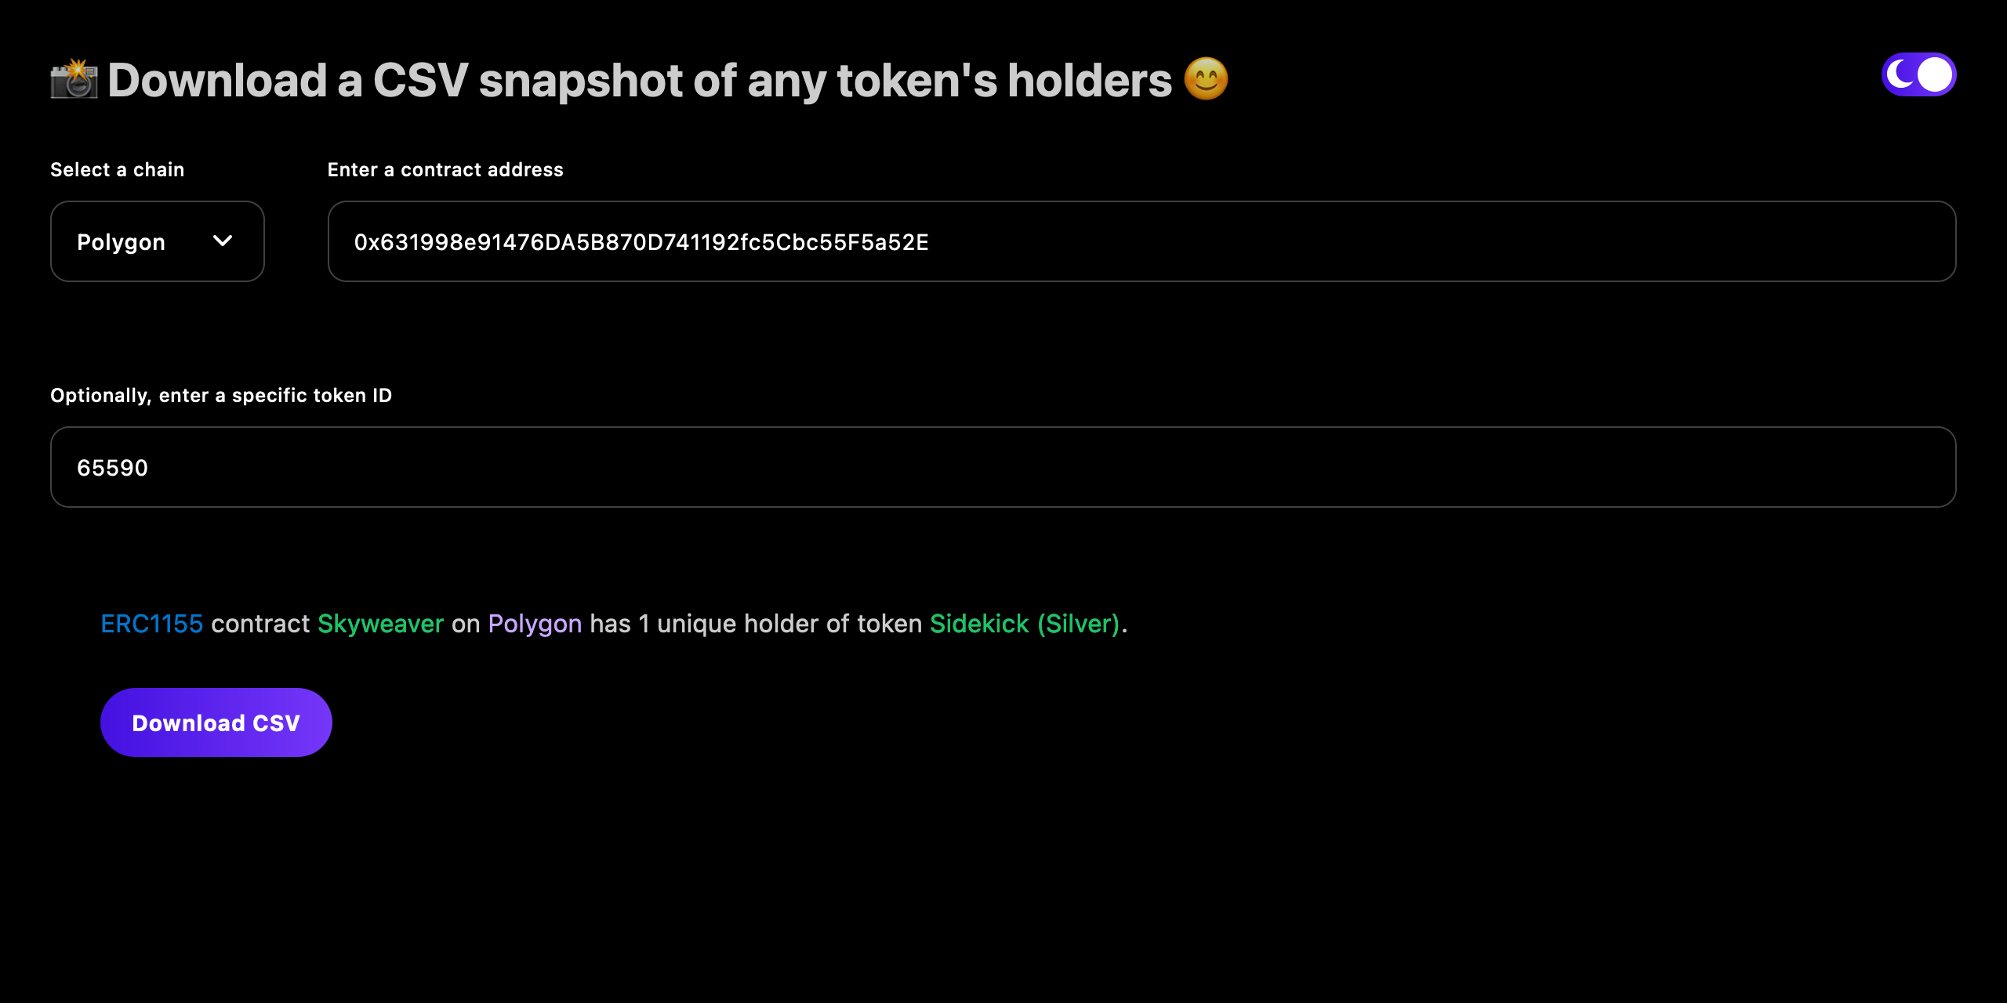Screen dimensions: 2007x1003
Task: Follow the Skyweaver contract link
Action: coord(379,623)
